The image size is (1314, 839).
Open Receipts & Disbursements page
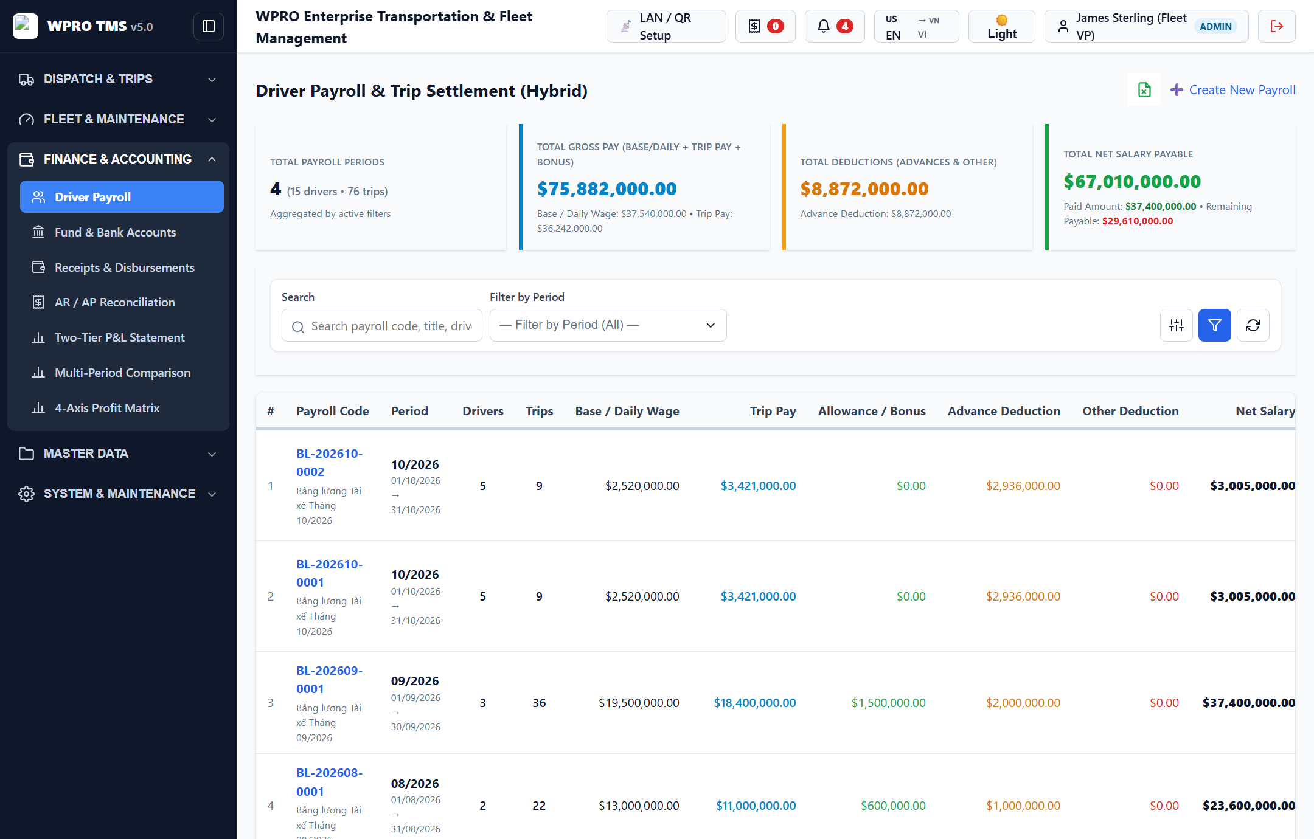tap(122, 268)
